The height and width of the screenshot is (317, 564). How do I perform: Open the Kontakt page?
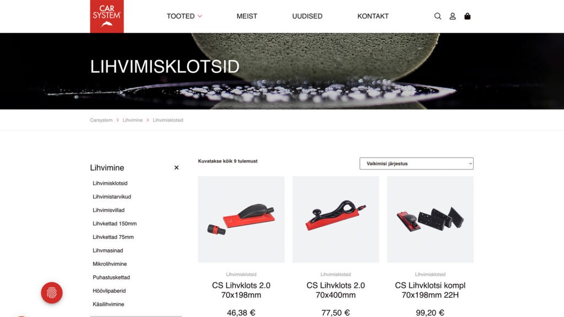373,16
